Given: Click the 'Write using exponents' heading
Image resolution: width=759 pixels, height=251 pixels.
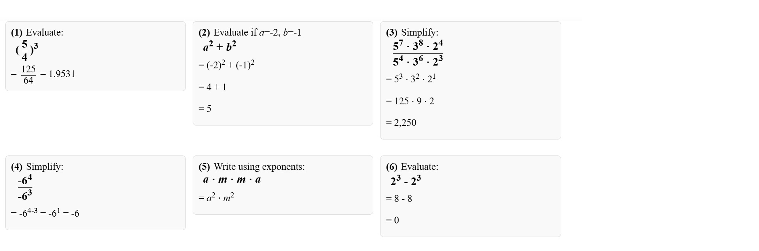Looking at the screenshot, I should click(x=252, y=167).
